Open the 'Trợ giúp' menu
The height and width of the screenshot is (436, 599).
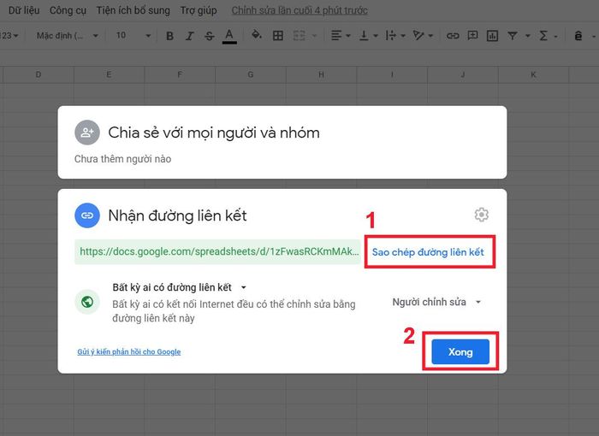pos(199,11)
